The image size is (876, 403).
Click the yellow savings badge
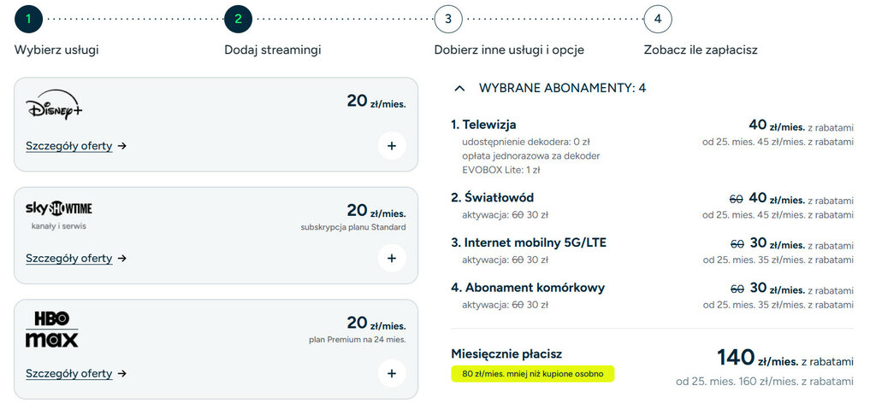(x=533, y=373)
